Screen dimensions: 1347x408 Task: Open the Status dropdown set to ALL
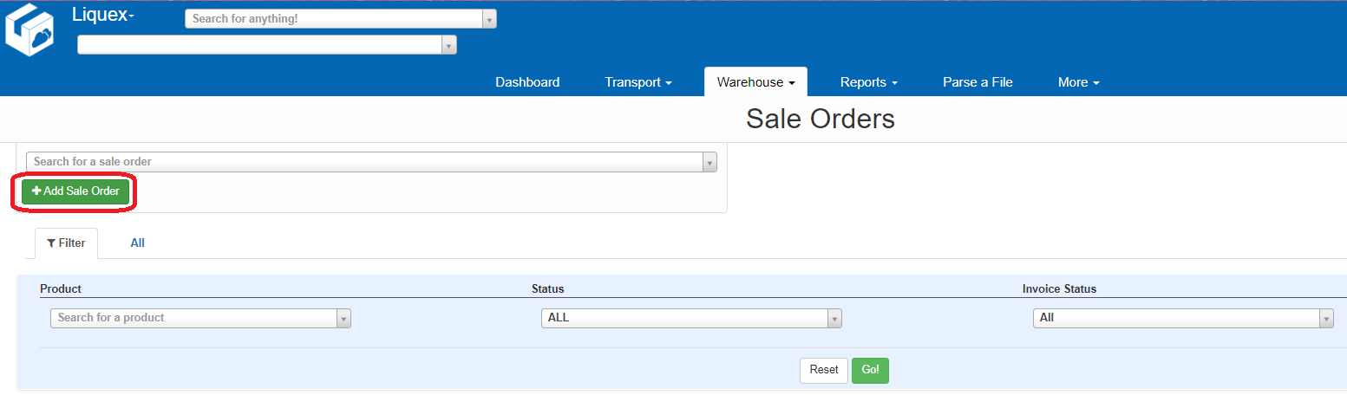(x=691, y=318)
